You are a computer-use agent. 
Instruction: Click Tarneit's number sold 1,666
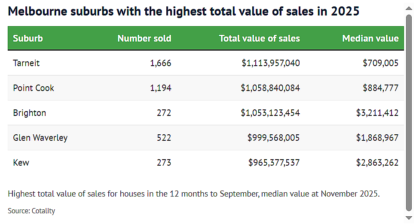pyautogui.click(x=161, y=63)
